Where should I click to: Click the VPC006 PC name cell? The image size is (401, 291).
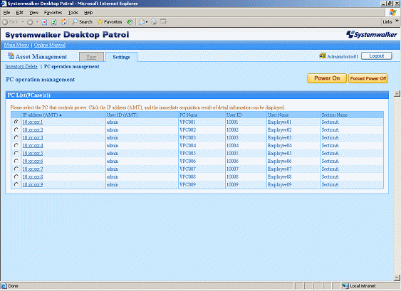click(x=188, y=162)
